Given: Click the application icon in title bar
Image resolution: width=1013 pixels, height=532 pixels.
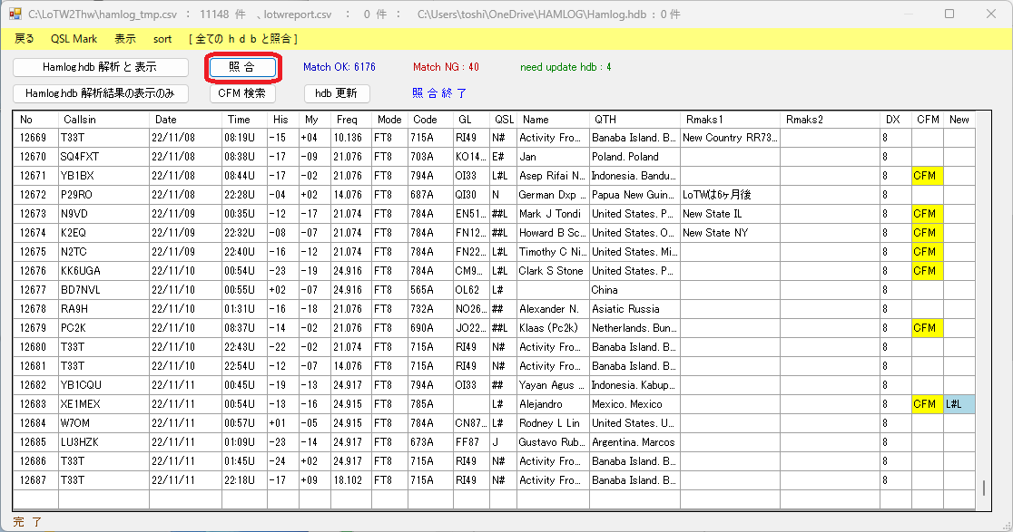Looking at the screenshot, I should (15, 15).
